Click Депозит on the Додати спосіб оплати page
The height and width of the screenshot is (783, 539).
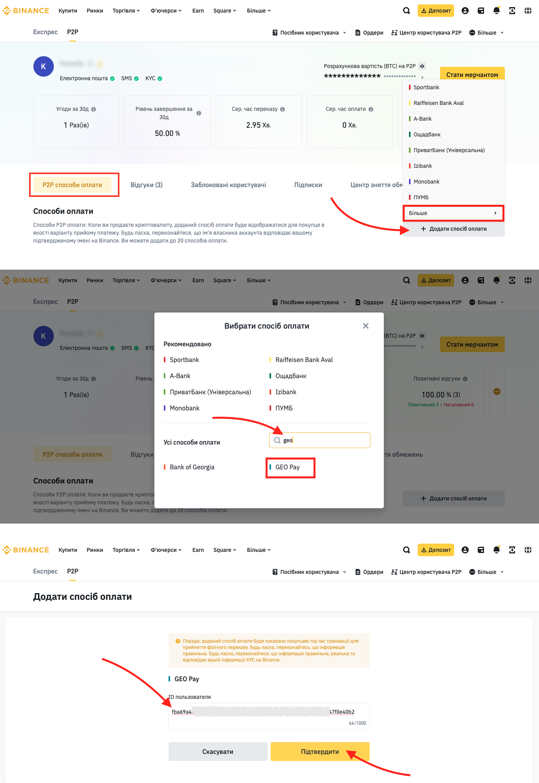pos(436,550)
